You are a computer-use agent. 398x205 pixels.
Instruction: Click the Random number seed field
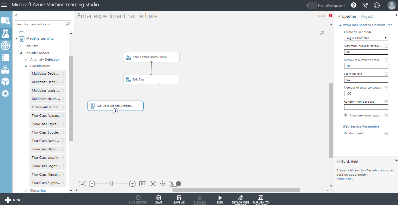[366, 107]
